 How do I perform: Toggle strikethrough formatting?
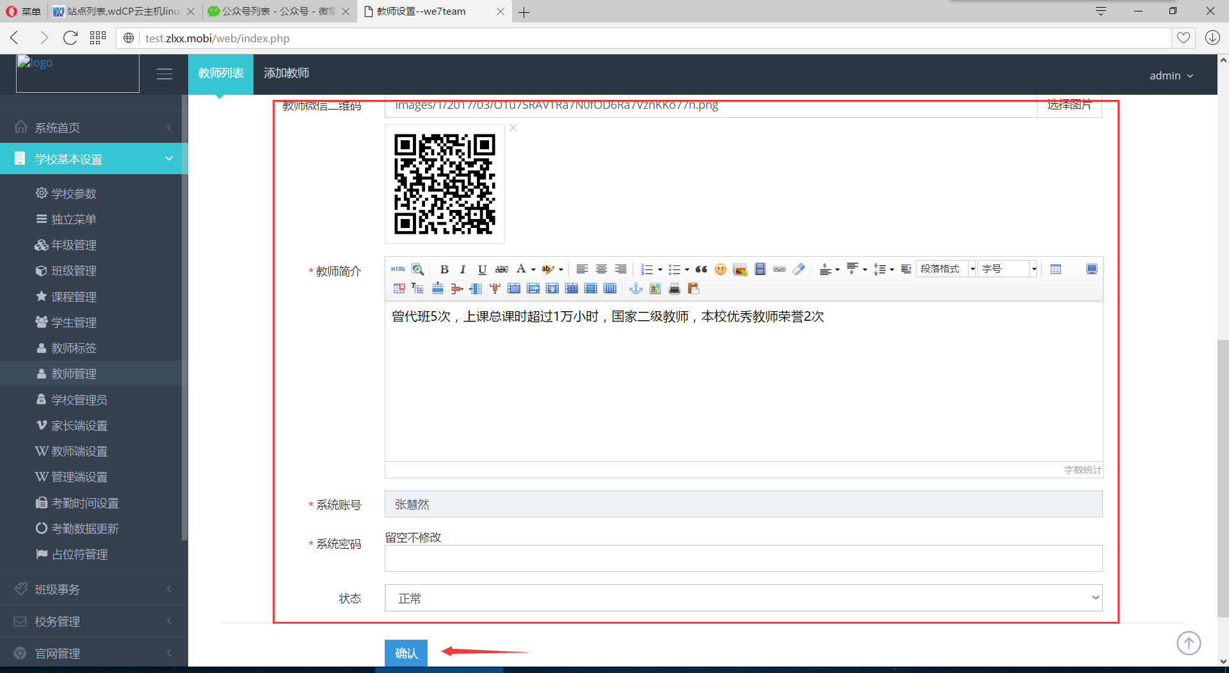[502, 270]
